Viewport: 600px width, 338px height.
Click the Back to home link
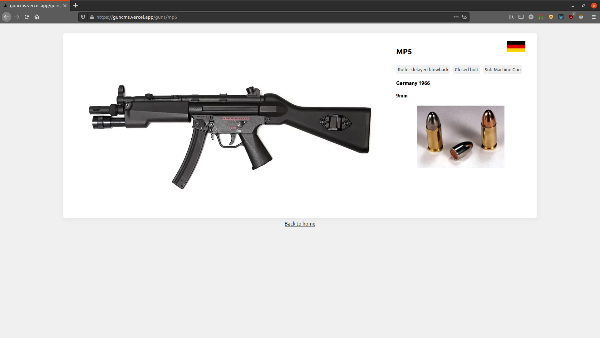tap(300, 224)
